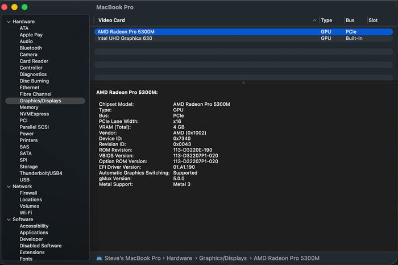Select Wi-Fi under Network
Screen dimensions: 398x265
coord(26,213)
